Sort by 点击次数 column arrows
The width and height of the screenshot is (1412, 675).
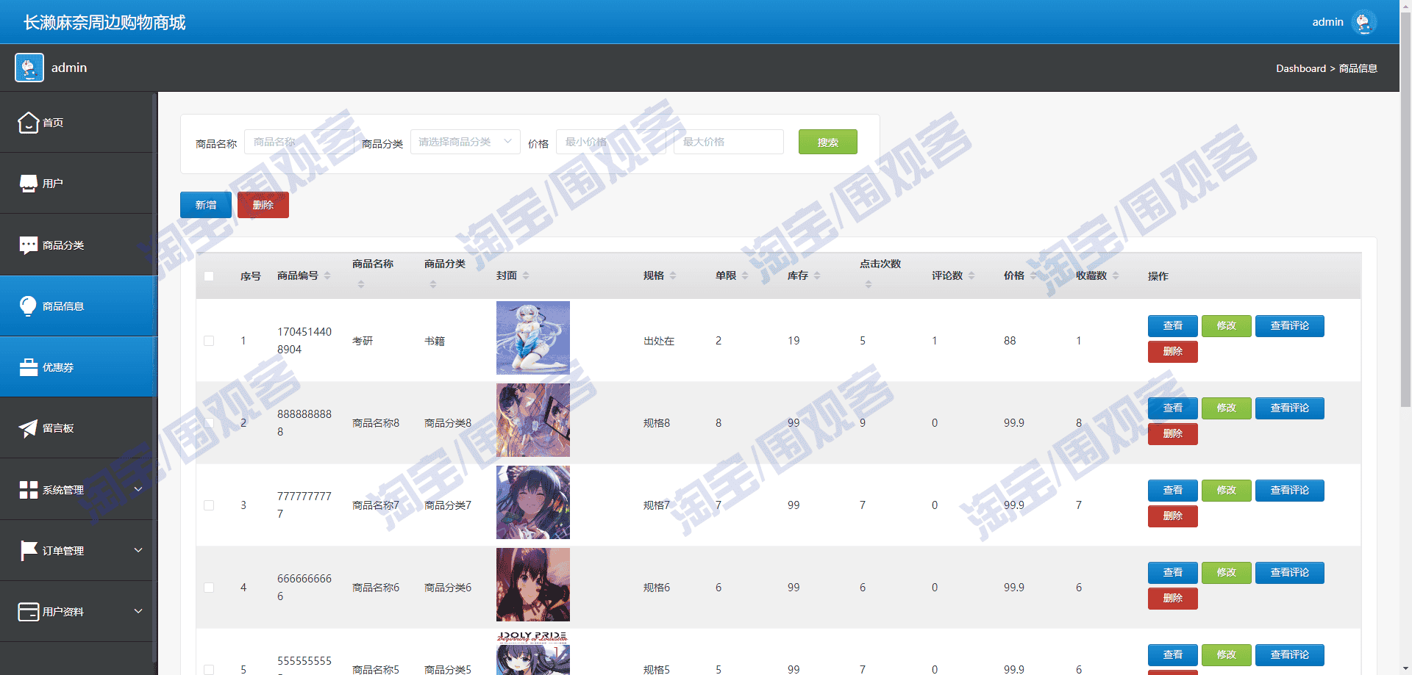pos(869,284)
